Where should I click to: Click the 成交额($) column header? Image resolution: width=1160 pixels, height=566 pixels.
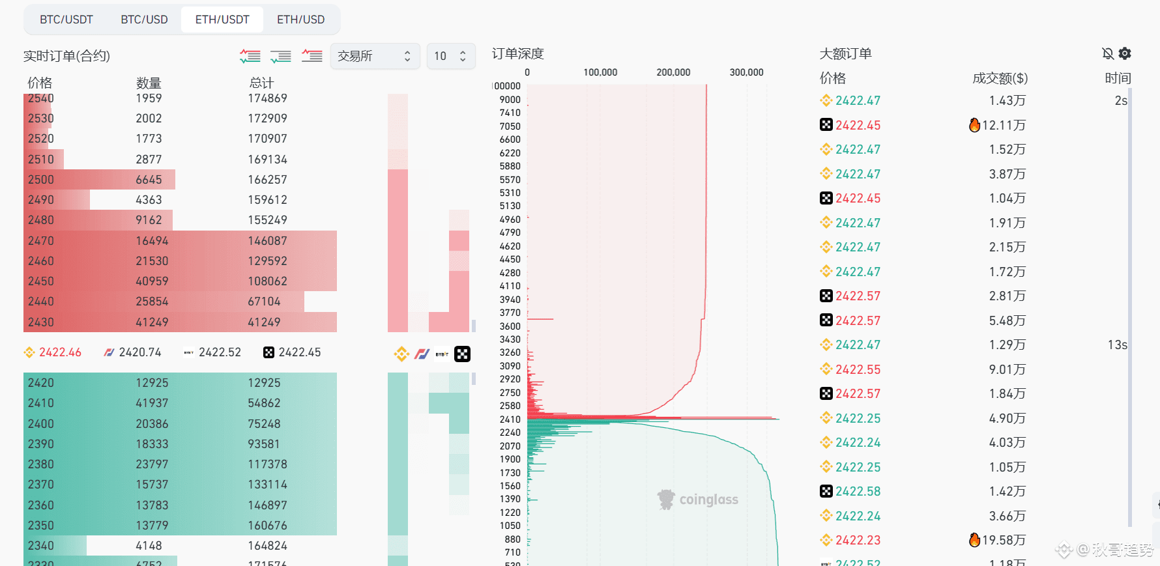[x=1000, y=78]
